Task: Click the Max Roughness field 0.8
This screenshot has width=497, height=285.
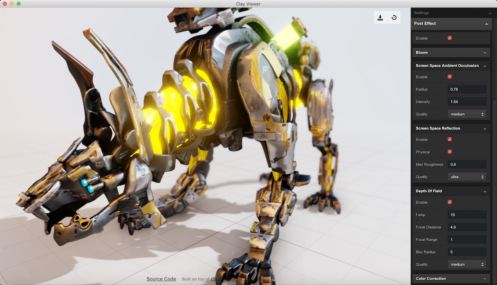Action: pyautogui.click(x=467, y=165)
